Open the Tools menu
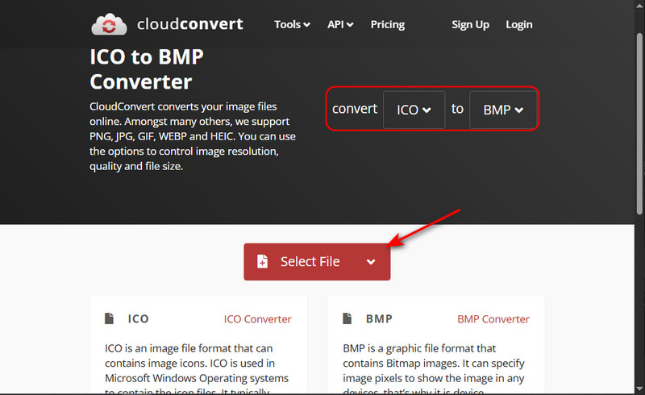 pos(292,25)
